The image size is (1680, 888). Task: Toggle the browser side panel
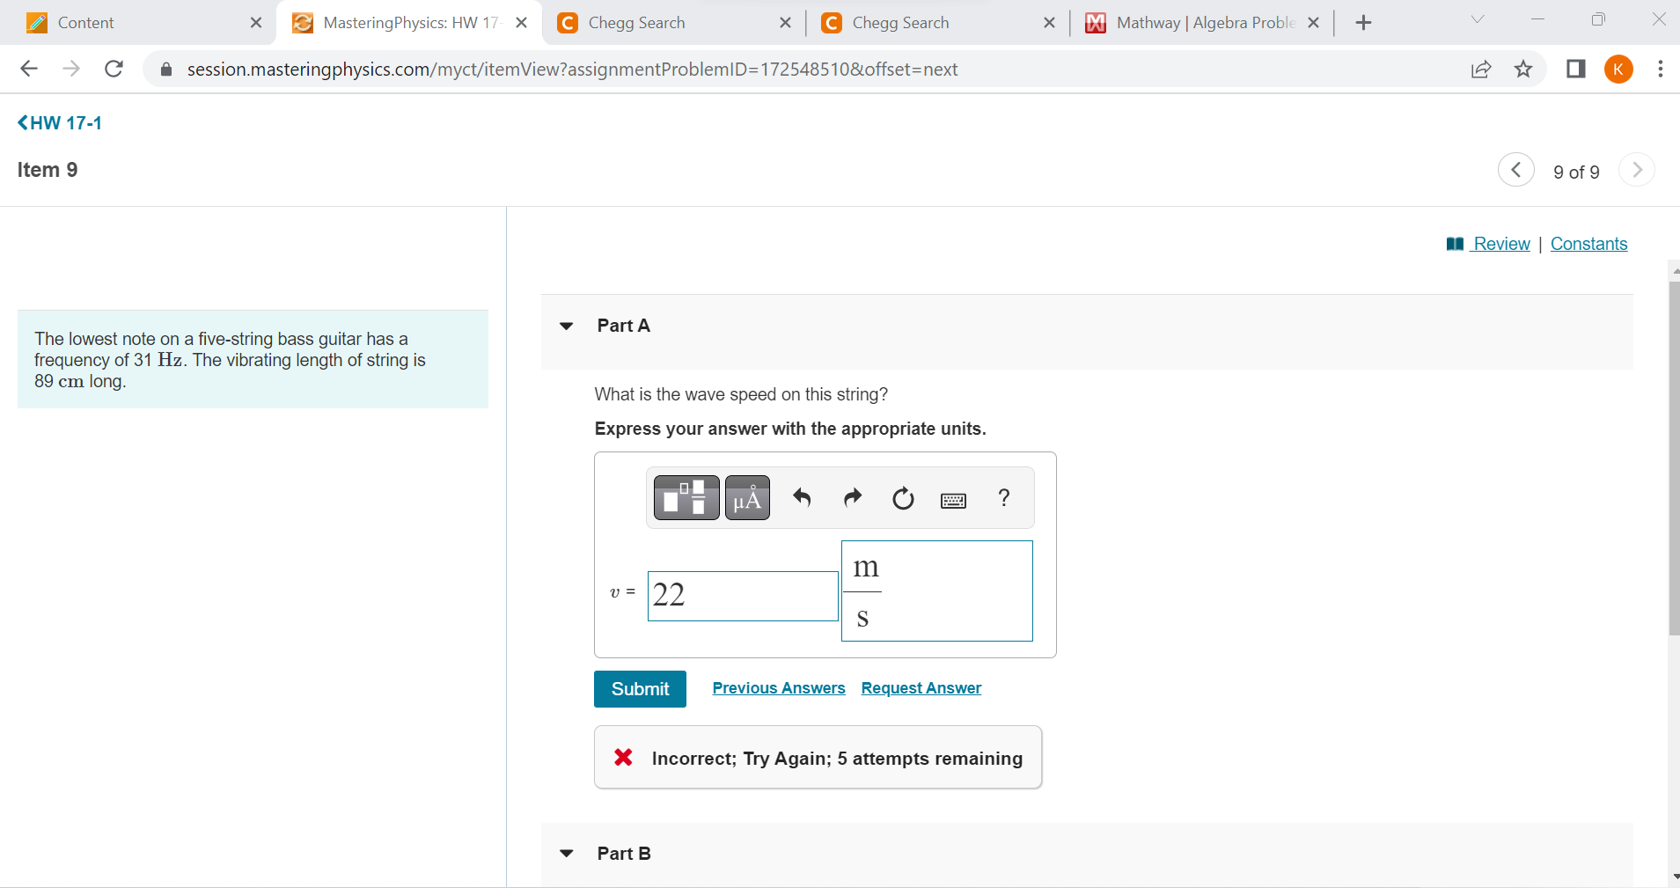(1576, 69)
